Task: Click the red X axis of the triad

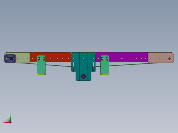Action: pyautogui.click(x=7, y=123)
